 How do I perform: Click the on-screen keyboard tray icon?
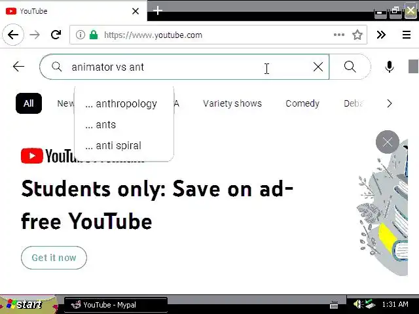pyautogui.click(x=334, y=304)
